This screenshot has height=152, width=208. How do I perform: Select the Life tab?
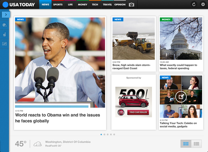tap(70, 5)
